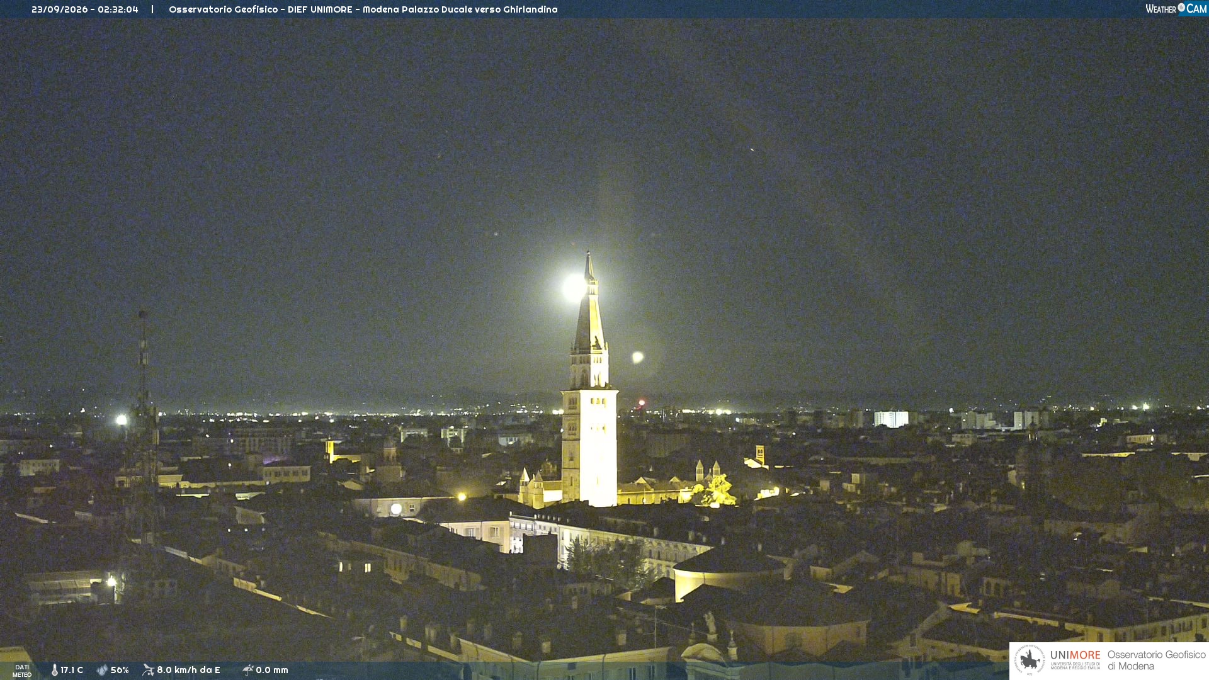Viewport: 1209px width, 680px height.
Task: Click the humidity water drops icon
Action: pos(102,670)
